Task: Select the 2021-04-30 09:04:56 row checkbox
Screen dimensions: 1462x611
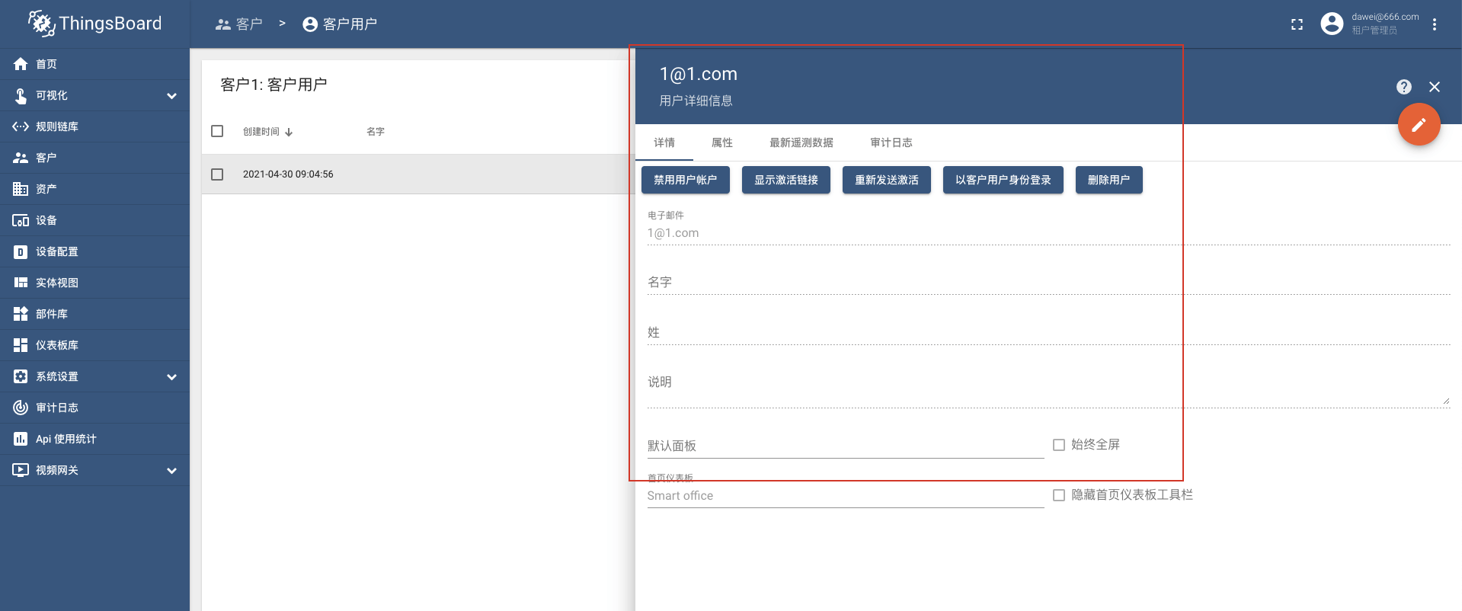Action: [x=217, y=174]
